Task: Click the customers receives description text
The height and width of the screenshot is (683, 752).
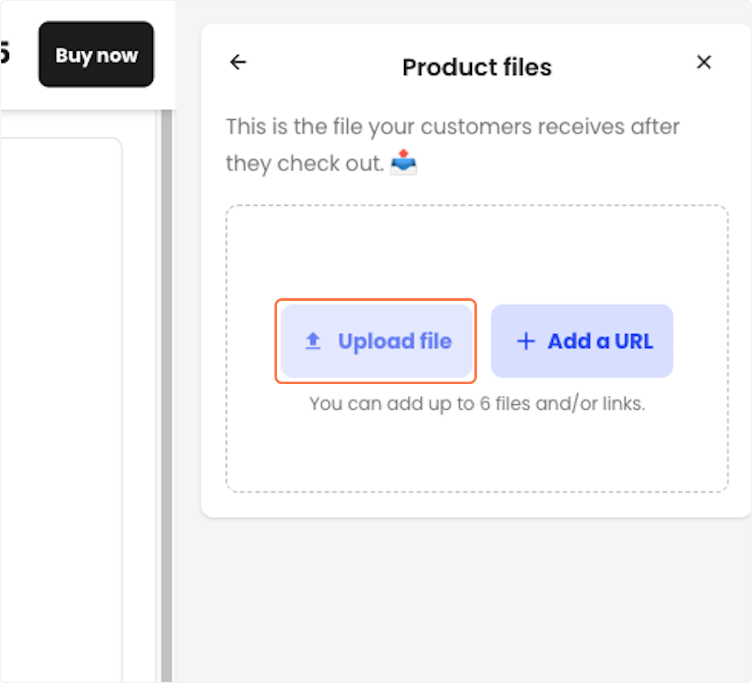Action: [x=452, y=127]
